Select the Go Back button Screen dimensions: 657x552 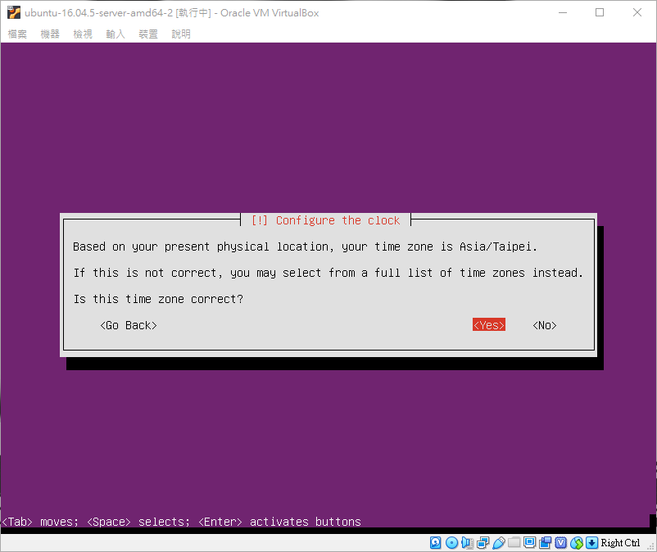click(129, 325)
